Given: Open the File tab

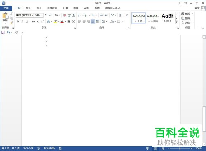Looking at the screenshot, I should (6, 8).
